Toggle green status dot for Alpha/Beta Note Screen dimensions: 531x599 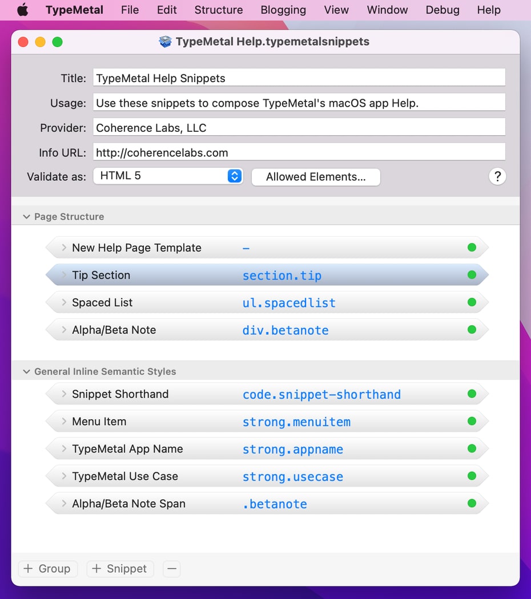point(472,330)
